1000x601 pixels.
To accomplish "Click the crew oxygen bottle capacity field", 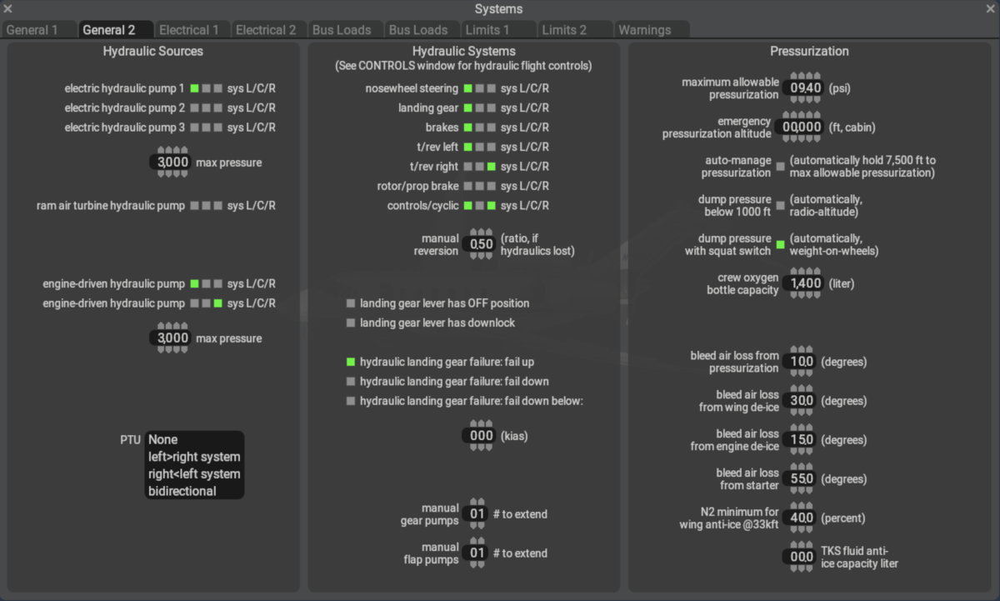I will (805, 283).
